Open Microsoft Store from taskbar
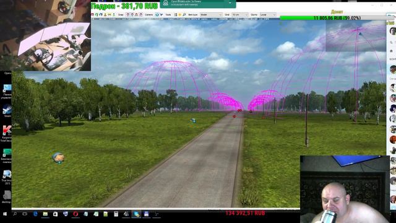 tap(55, 214)
